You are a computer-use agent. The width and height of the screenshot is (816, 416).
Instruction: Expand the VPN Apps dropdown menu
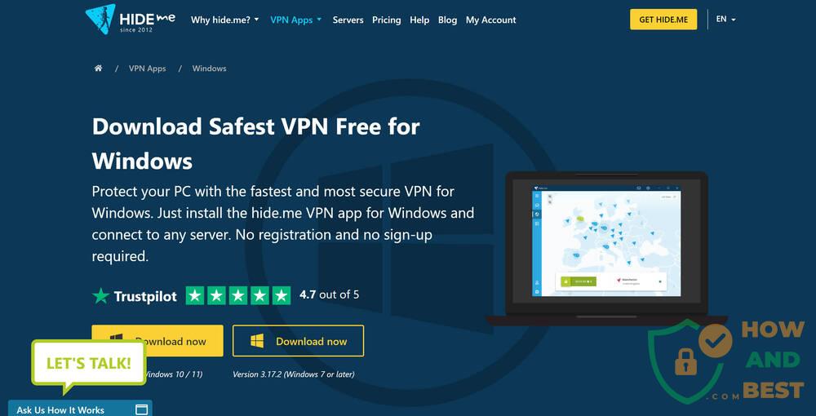pos(296,20)
